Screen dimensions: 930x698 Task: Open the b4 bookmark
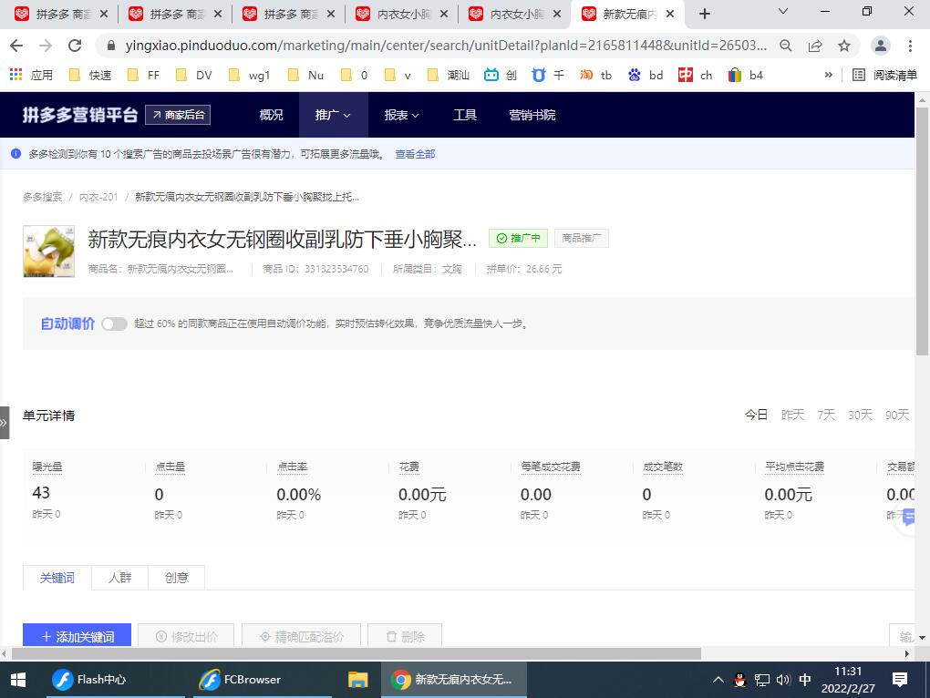746,75
